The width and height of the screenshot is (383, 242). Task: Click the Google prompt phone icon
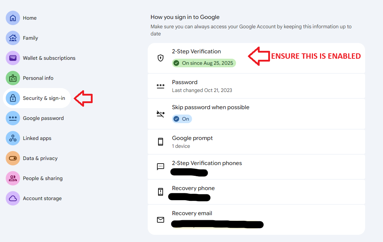[x=161, y=142]
